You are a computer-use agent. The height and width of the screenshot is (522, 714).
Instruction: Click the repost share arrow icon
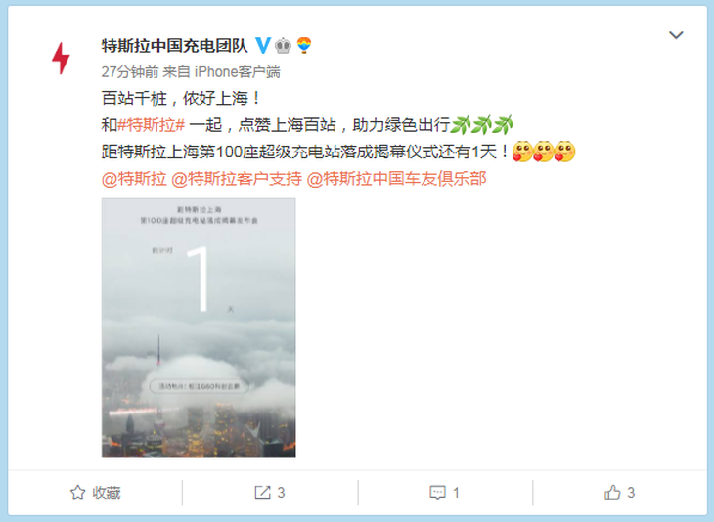[x=262, y=493]
